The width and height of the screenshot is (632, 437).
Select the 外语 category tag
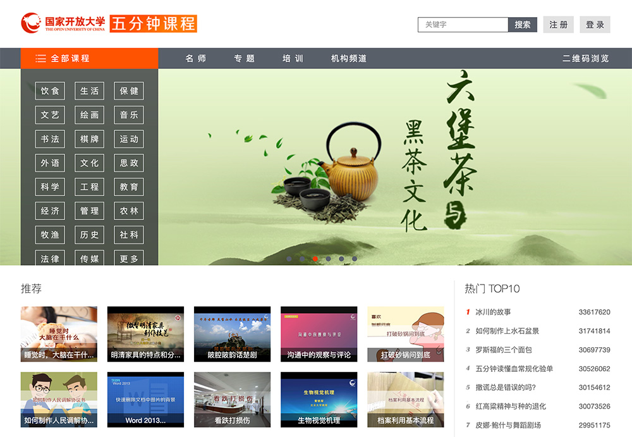click(x=50, y=163)
